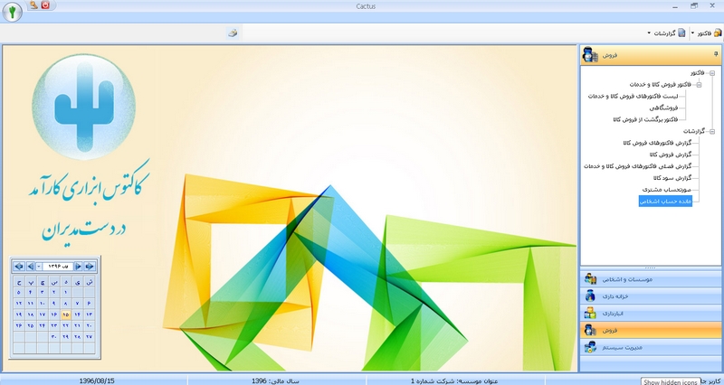Select highlighted day 15 in calendar
This screenshot has height=385, width=724.
65,315
